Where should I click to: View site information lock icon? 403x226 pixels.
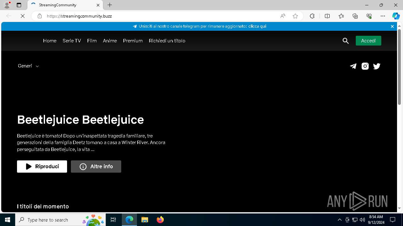pos(40,16)
